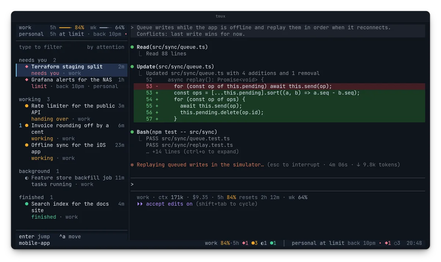Image resolution: width=441 pixels, height=262 pixels.
Task: Click the (shift+tab to cycle) hint
Action: (x=227, y=204)
